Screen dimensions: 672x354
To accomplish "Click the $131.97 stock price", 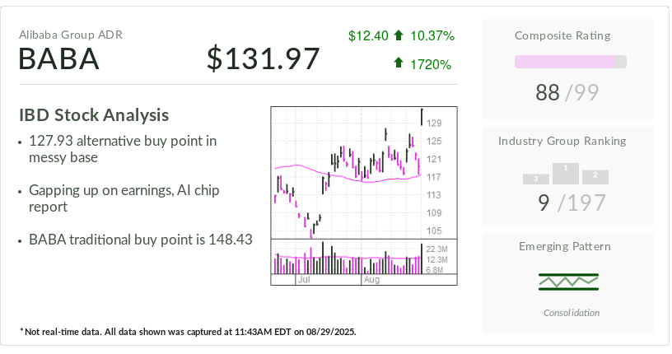I will (x=263, y=59).
